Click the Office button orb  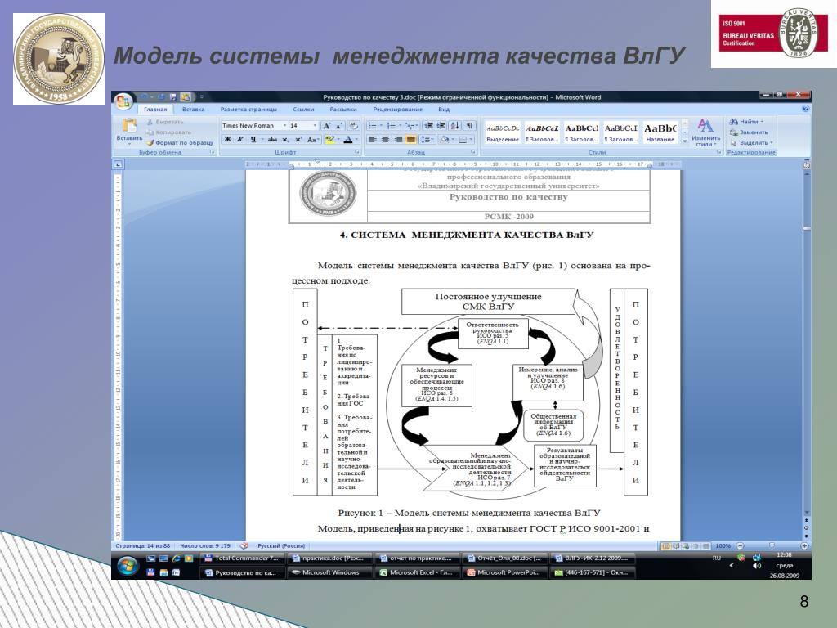point(123,101)
